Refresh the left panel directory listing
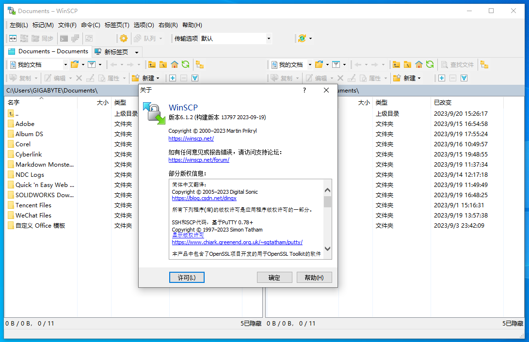Screen dimensions: 529x342 click(x=185, y=64)
